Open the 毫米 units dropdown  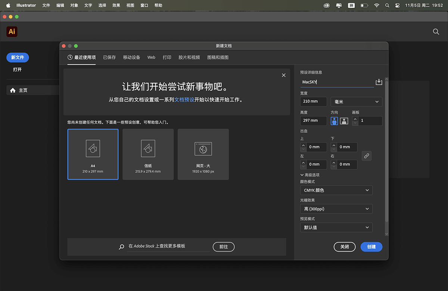357,101
